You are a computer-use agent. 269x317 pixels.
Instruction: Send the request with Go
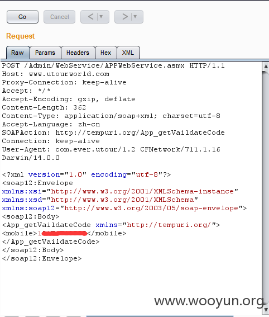point(22,17)
